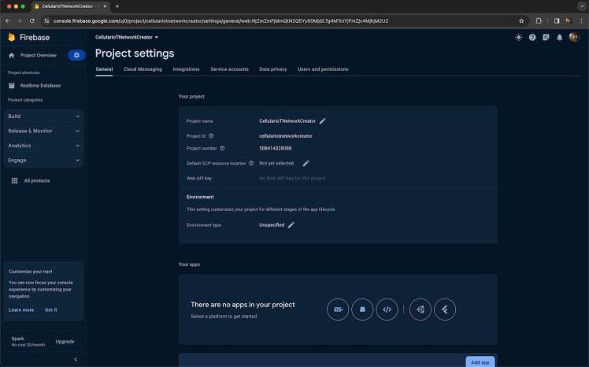This screenshot has height=367, width=589.
Task: Click the Add app button
Action: (x=480, y=361)
